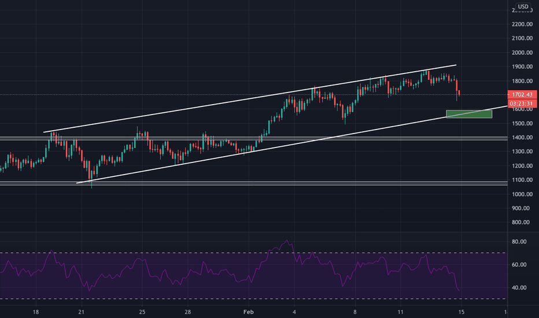Click the 1900.00 price axis label
Screen dimensions: 539x318
pos(522,66)
